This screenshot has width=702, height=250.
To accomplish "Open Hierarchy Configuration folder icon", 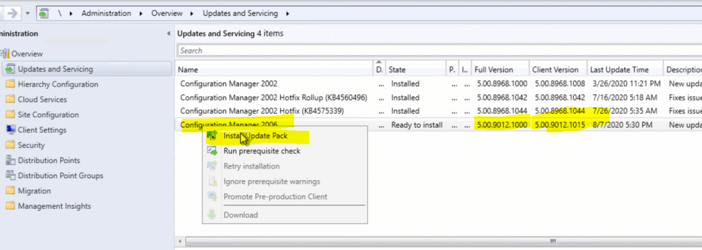I will (10, 84).
